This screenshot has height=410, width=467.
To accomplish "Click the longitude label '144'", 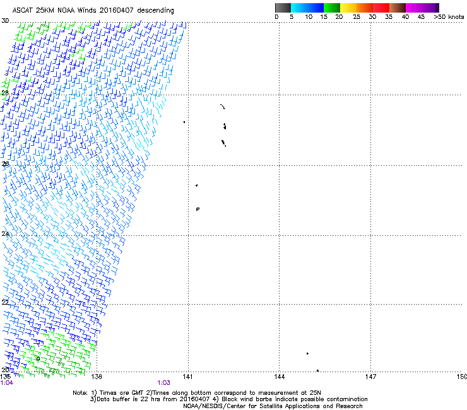I will pos(280,377).
